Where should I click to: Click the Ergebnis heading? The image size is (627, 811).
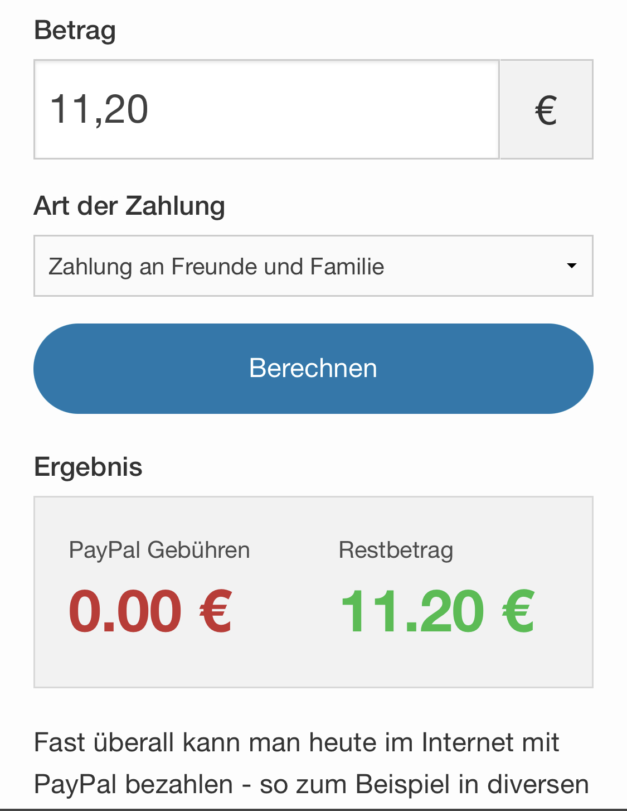point(88,467)
